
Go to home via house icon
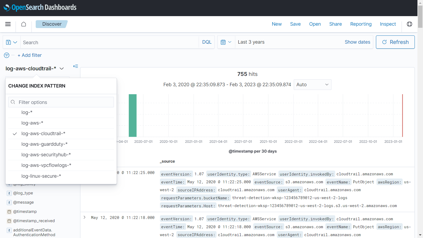pos(24,24)
